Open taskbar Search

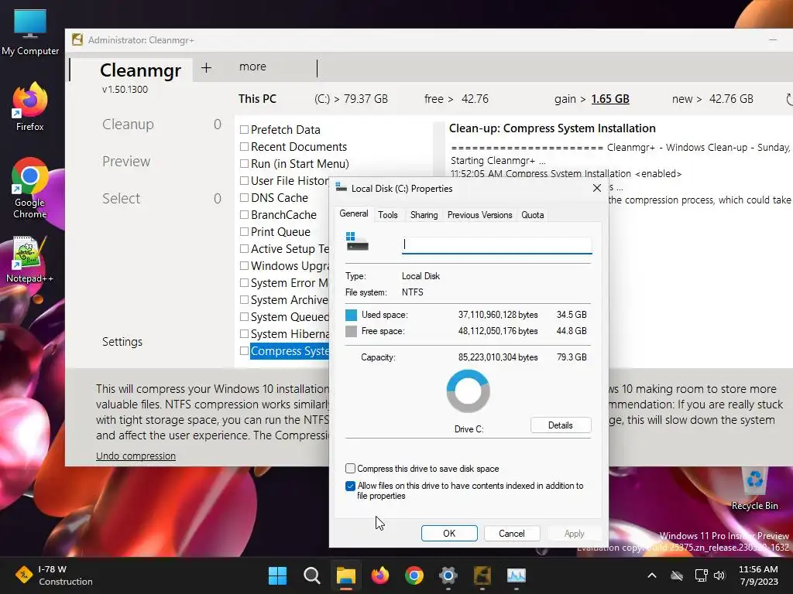[x=311, y=575]
